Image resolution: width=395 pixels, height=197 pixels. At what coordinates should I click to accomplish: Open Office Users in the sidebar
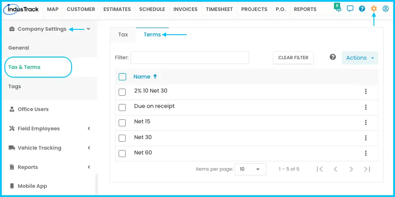pyautogui.click(x=33, y=109)
